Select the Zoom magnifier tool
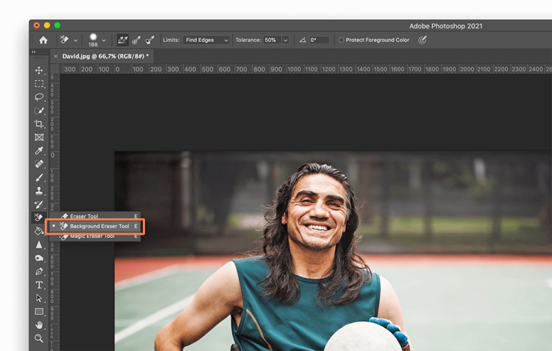 [x=39, y=339]
